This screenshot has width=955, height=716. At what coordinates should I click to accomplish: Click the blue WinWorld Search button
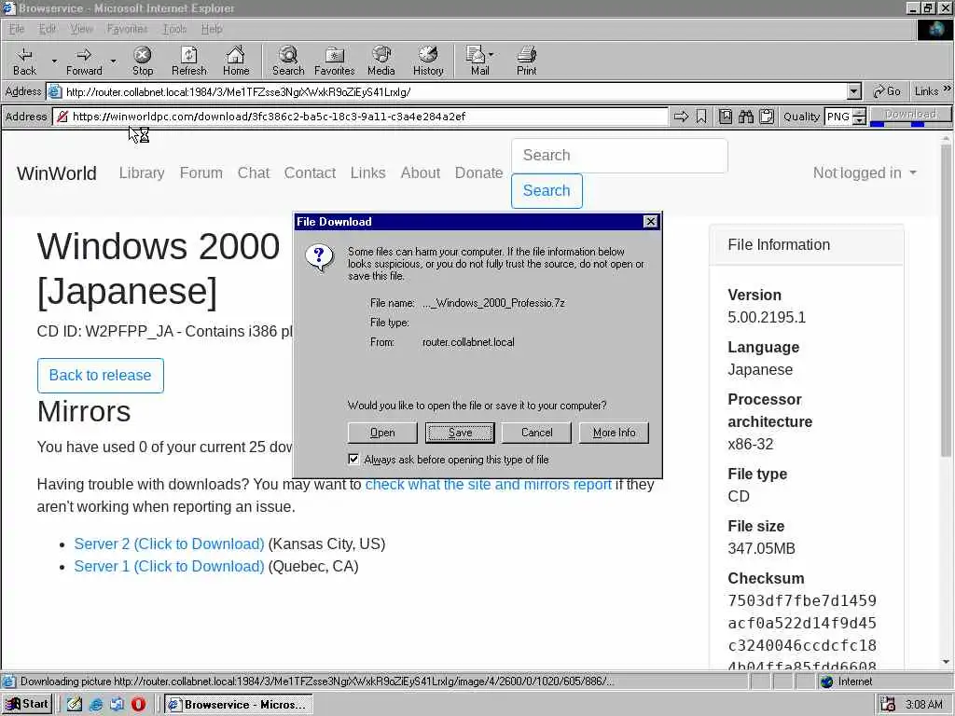coord(547,190)
